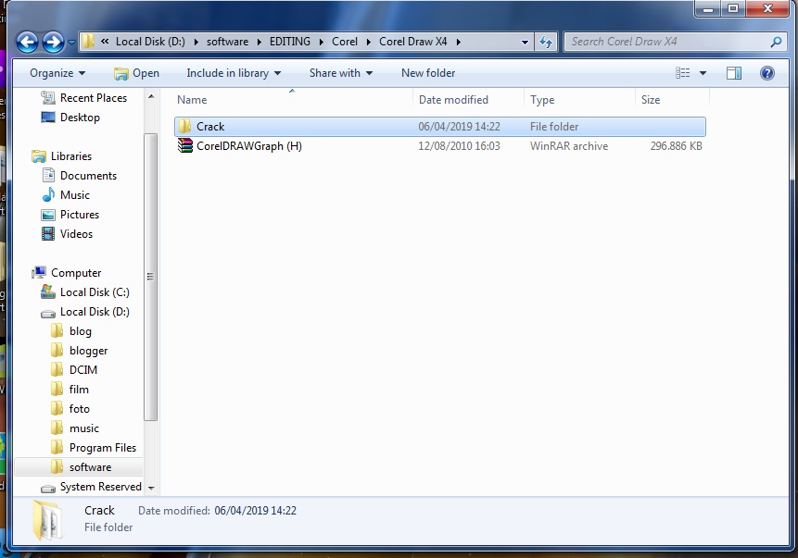Viewport: 798px width, 558px height.
Task: Open the Organize menu
Action: [57, 73]
